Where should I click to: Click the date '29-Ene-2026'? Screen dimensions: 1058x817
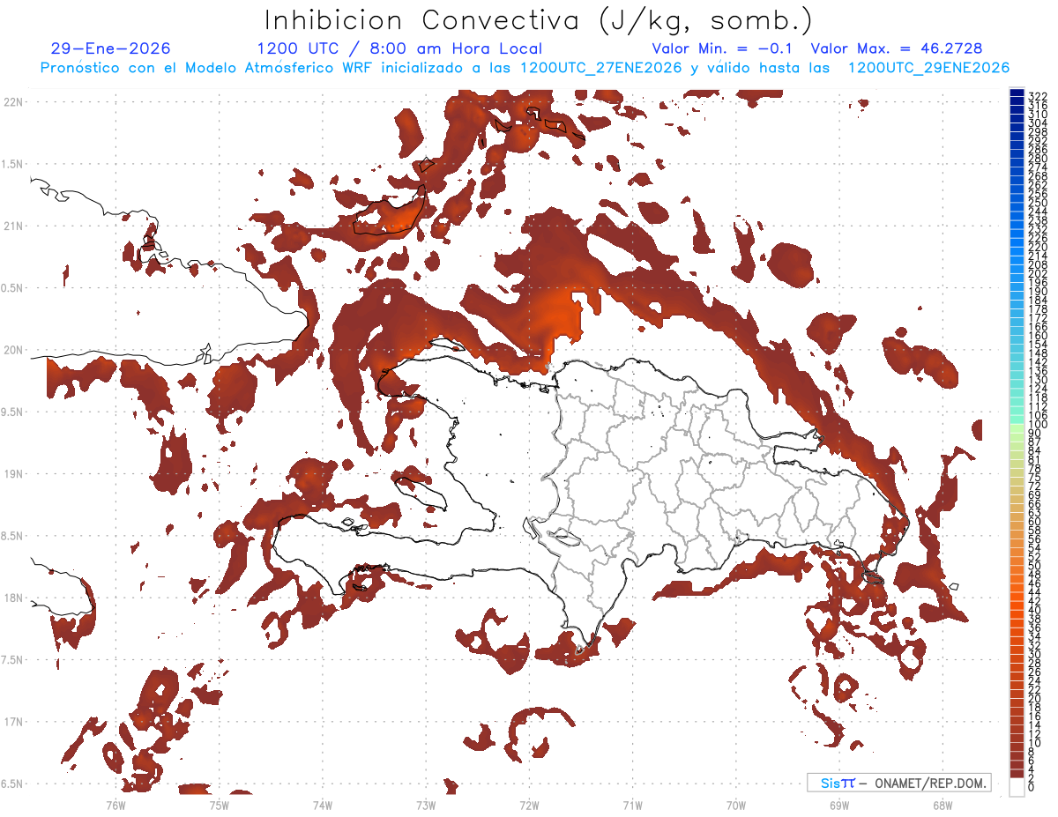[x=111, y=48]
